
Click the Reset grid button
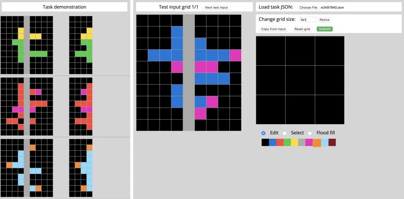click(x=302, y=29)
